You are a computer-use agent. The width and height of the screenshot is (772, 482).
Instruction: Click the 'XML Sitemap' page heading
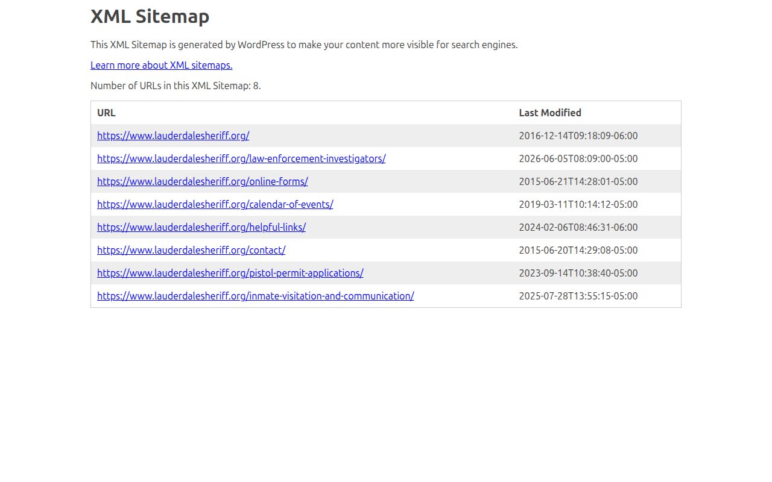(150, 16)
